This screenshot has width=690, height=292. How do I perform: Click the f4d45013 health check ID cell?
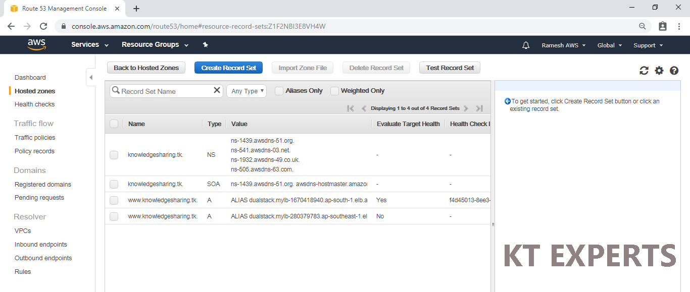[x=469, y=200]
